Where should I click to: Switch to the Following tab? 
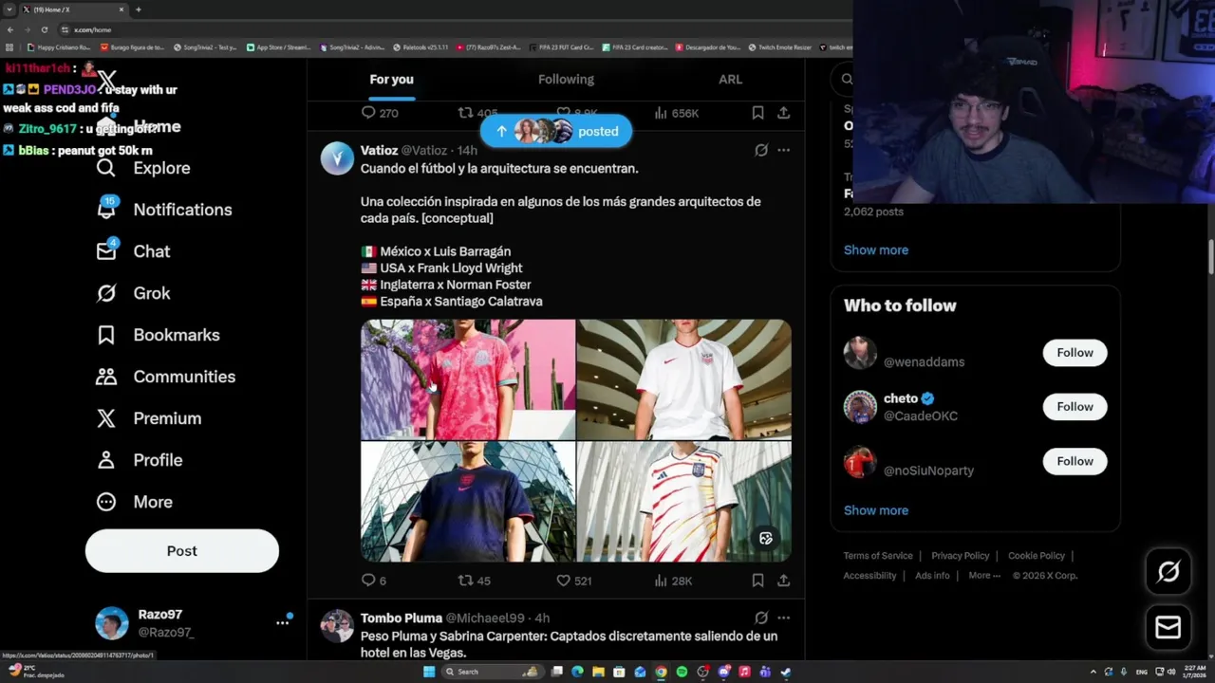click(x=566, y=80)
